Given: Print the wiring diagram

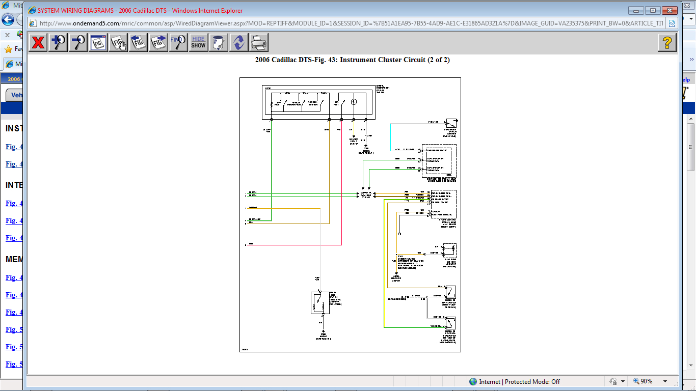Looking at the screenshot, I should [x=259, y=42].
